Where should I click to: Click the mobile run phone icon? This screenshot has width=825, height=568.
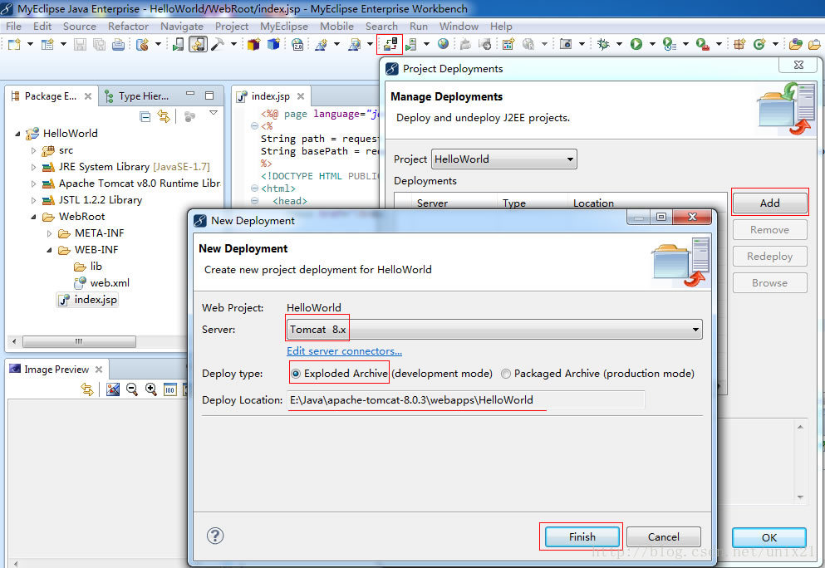pyautogui.click(x=179, y=44)
